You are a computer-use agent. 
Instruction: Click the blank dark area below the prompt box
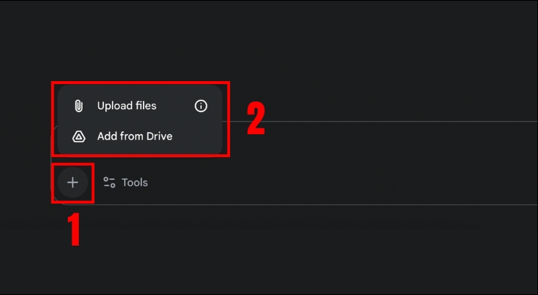click(x=332, y=251)
